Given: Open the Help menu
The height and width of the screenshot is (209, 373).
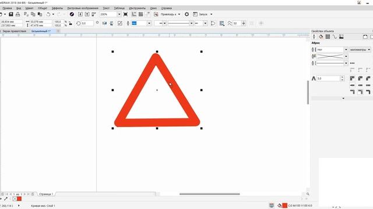Looking at the screenshot, I should (166, 8).
